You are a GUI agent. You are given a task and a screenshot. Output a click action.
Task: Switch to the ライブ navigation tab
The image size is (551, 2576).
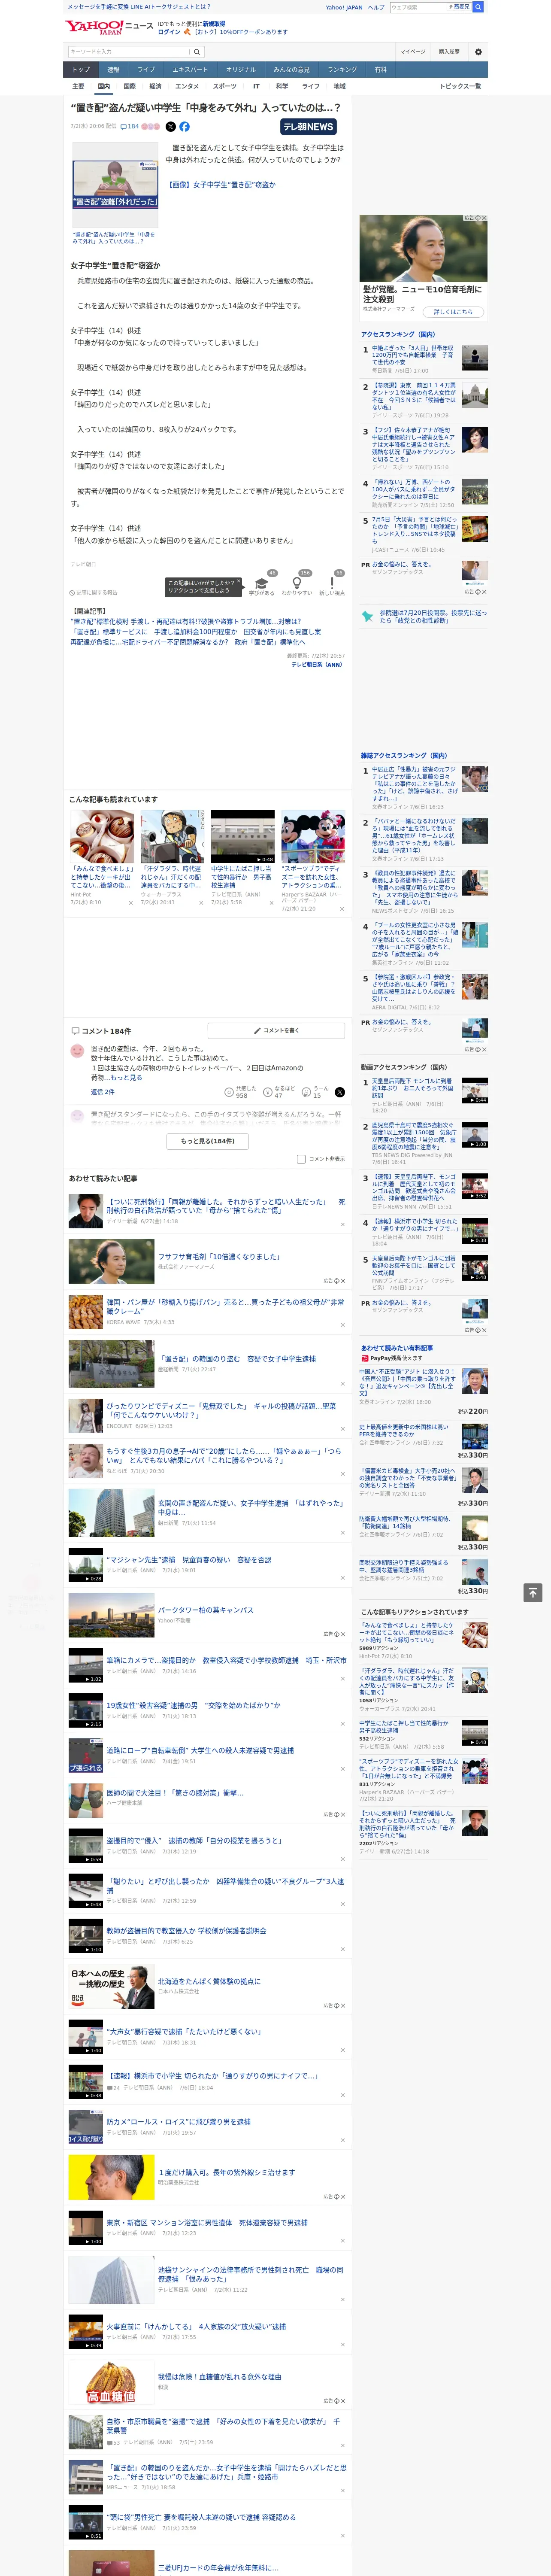(146, 70)
